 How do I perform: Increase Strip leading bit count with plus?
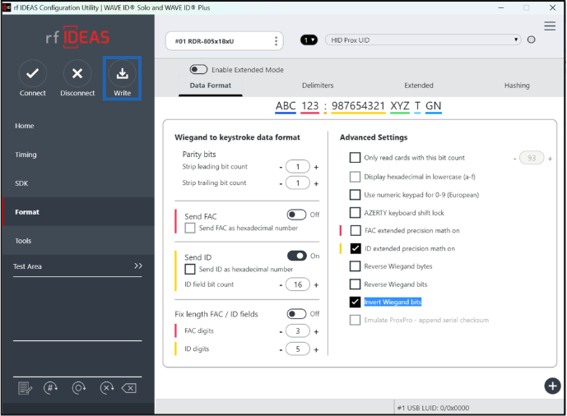(316, 167)
